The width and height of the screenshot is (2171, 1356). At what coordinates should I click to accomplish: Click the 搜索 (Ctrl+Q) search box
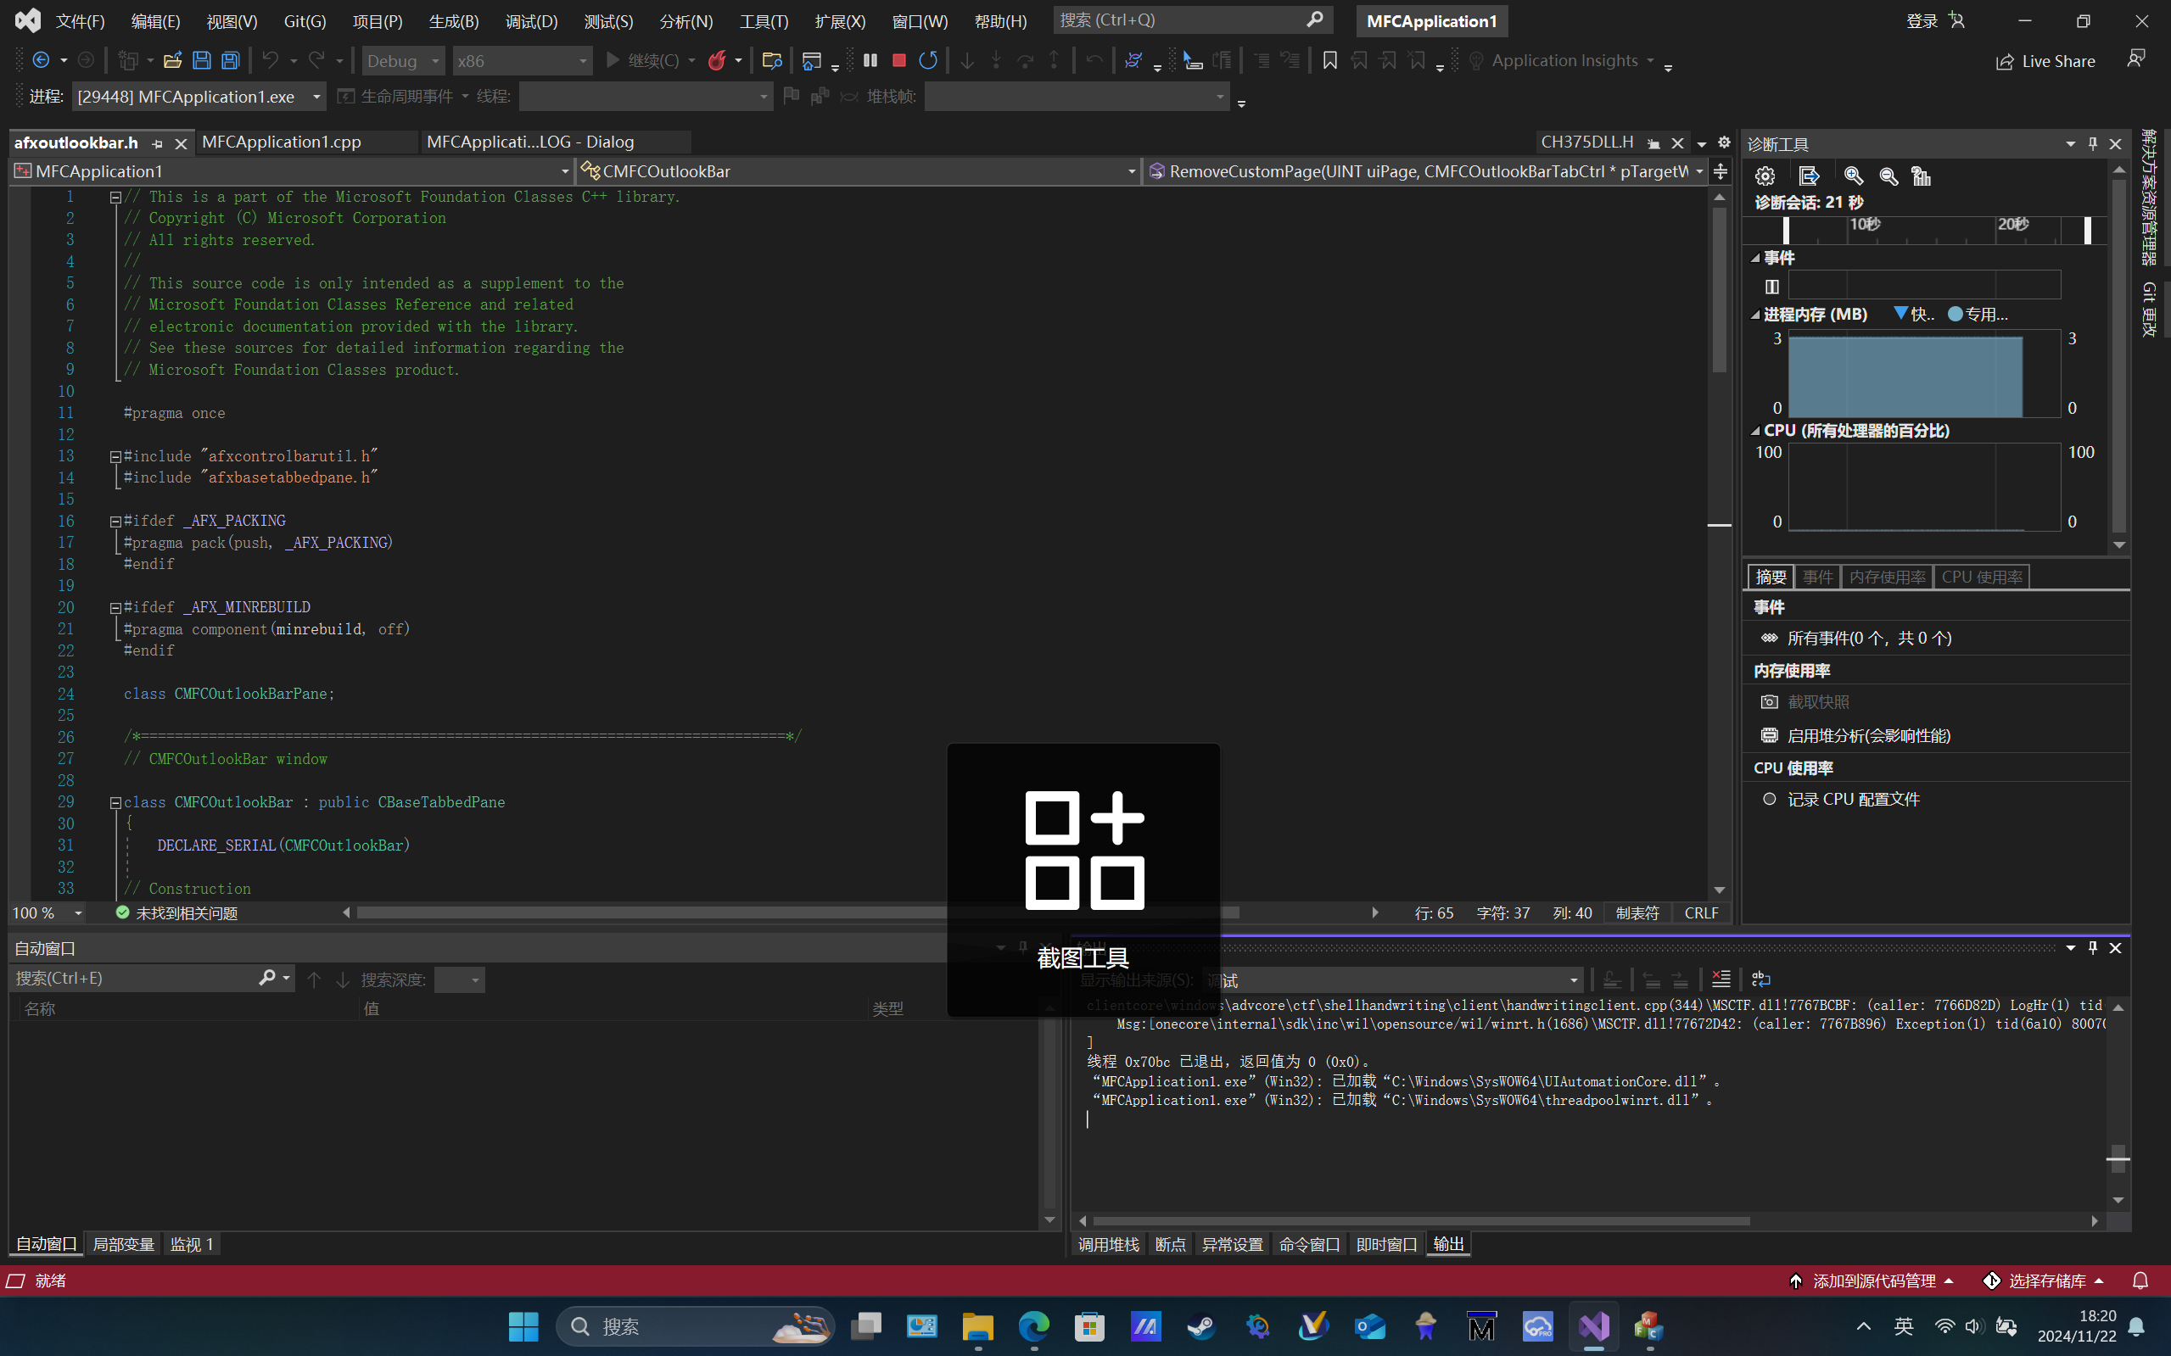1192,20
